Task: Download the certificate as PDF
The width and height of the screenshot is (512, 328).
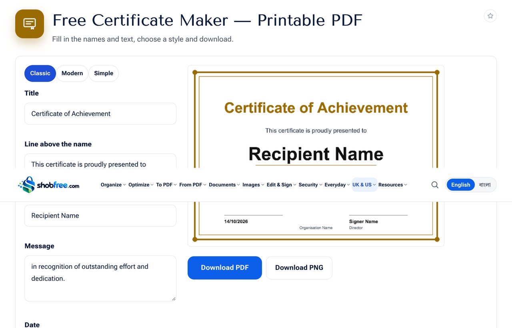Action: (225, 268)
